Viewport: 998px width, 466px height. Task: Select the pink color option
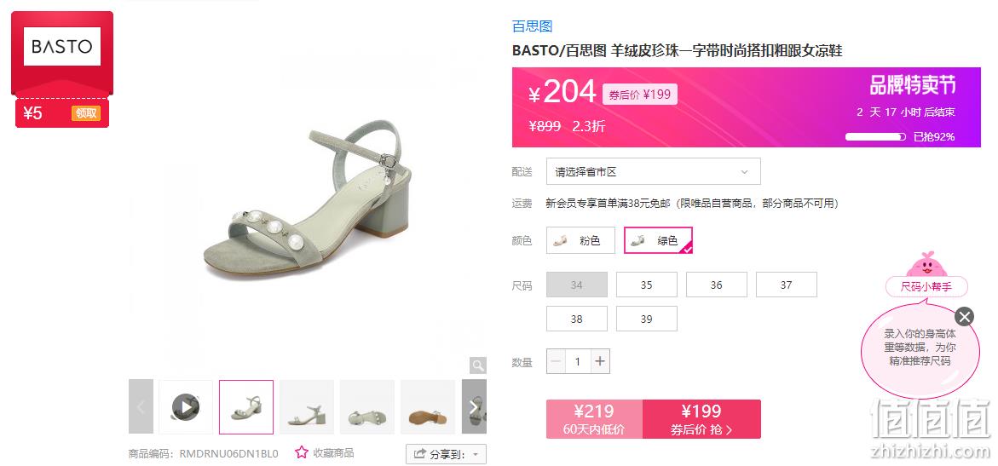580,240
